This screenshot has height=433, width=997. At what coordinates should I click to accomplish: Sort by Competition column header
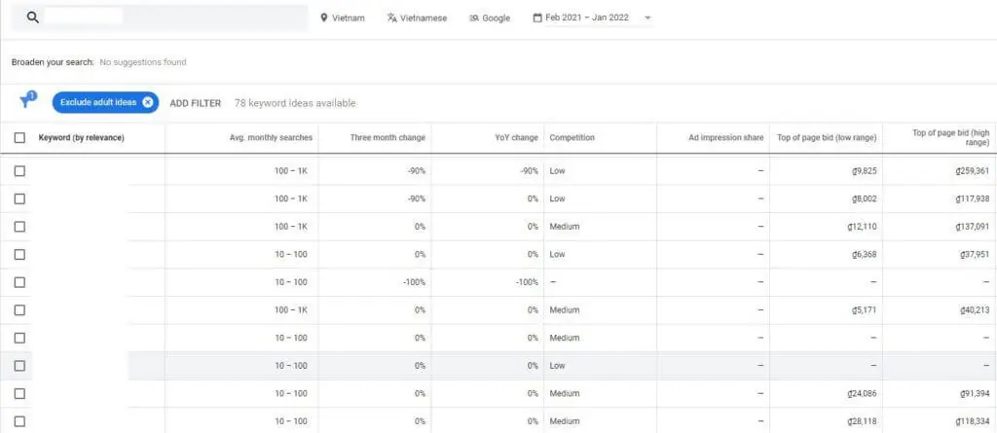[x=572, y=138]
